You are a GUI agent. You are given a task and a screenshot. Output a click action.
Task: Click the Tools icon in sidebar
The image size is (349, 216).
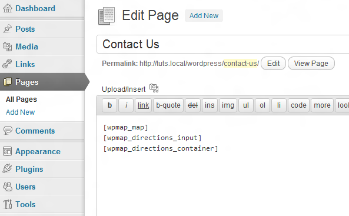pos(8,204)
